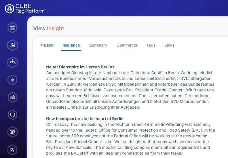This screenshot has height=158, width=228.
Task: Click the View Insight page title
Action: (x=49, y=28)
